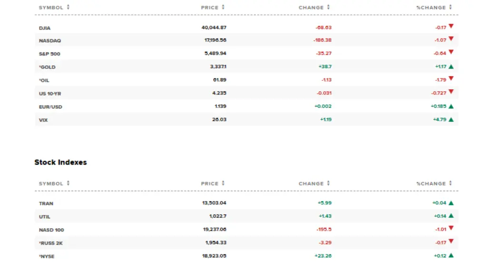487x274 pixels.
Task: Select NASD 100 change value -195.5
Action: pyautogui.click(x=324, y=230)
